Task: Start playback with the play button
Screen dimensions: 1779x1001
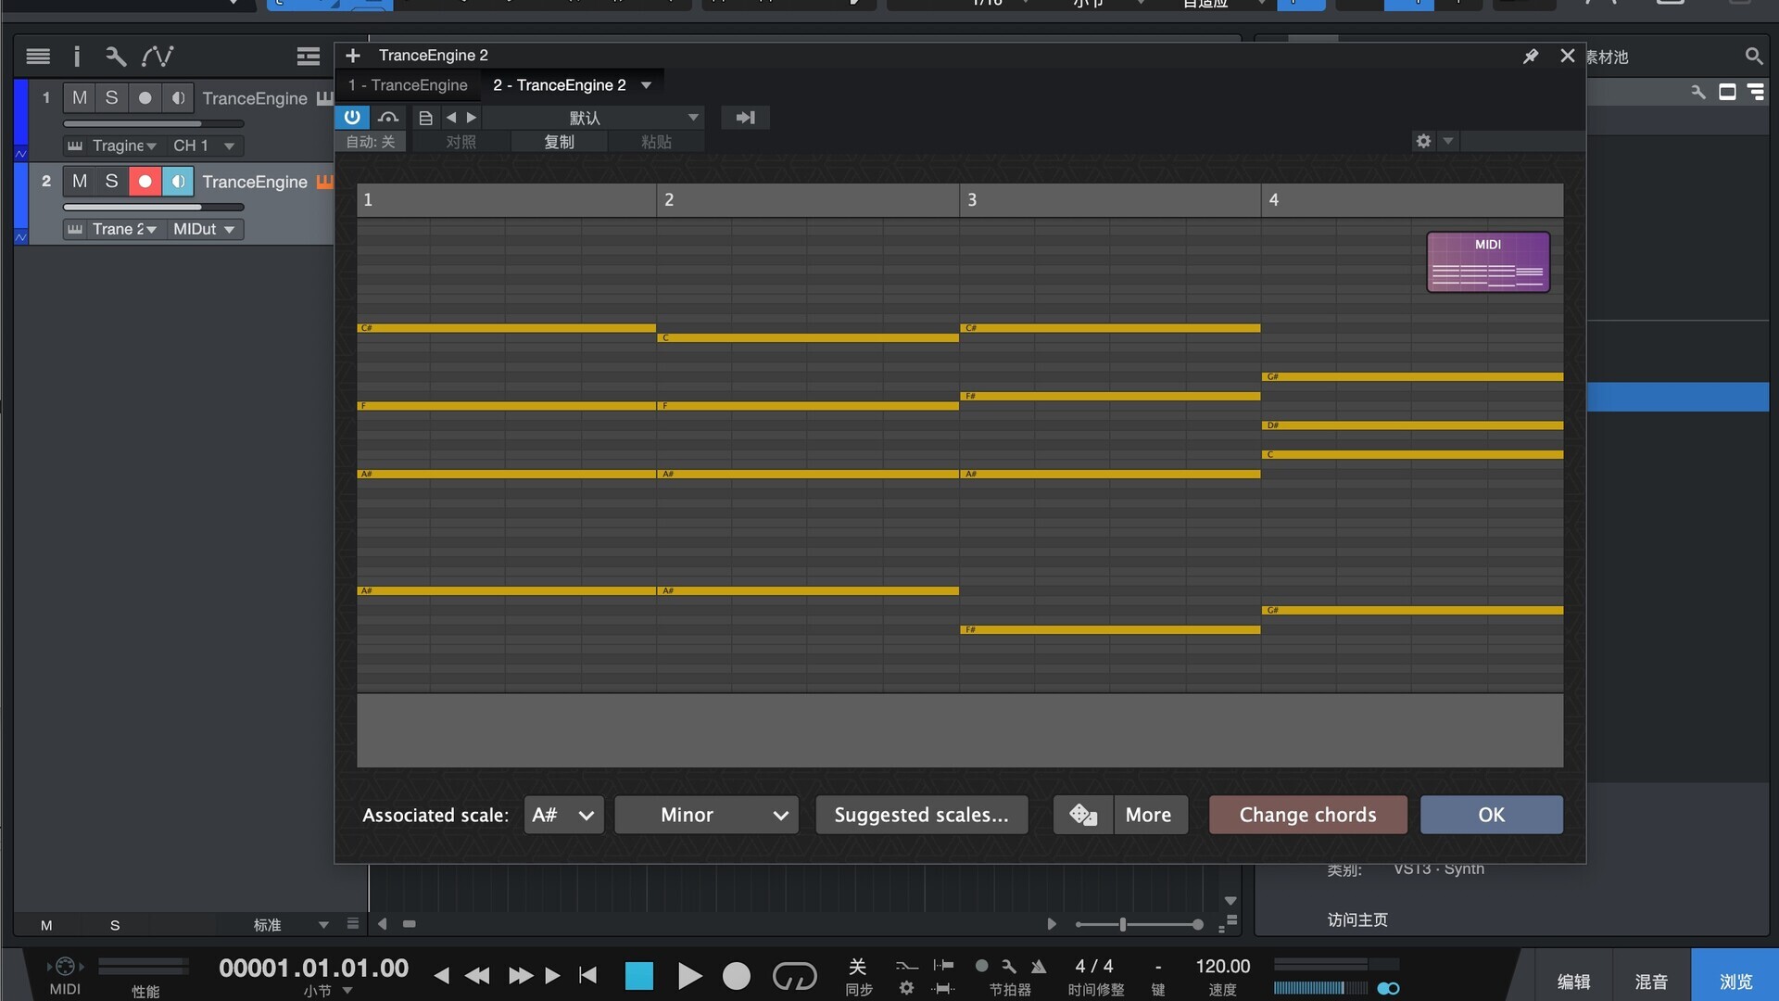Action: (x=689, y=976)
